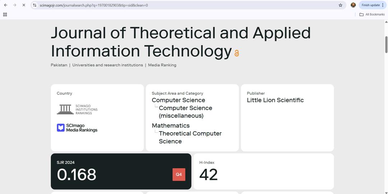Click the site information icon
Screen dimensions: 388x194
point(34,5)
